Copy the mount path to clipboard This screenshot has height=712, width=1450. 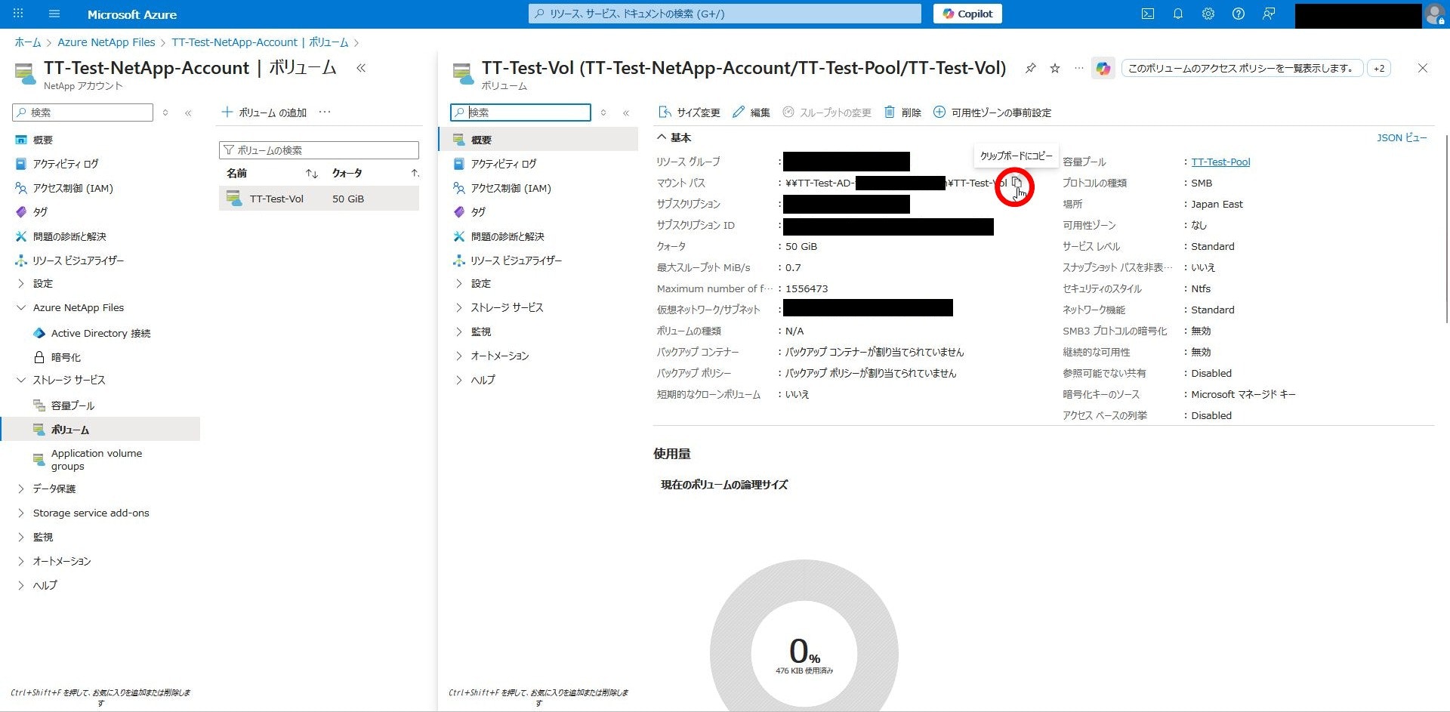(1017, 183)
